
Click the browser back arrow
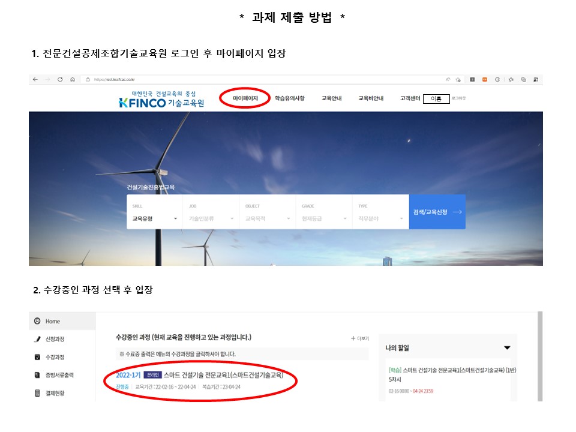click(x=35, y=79)
